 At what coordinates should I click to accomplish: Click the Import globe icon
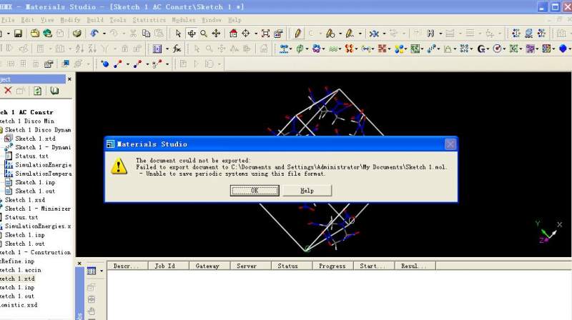point(47,34)
